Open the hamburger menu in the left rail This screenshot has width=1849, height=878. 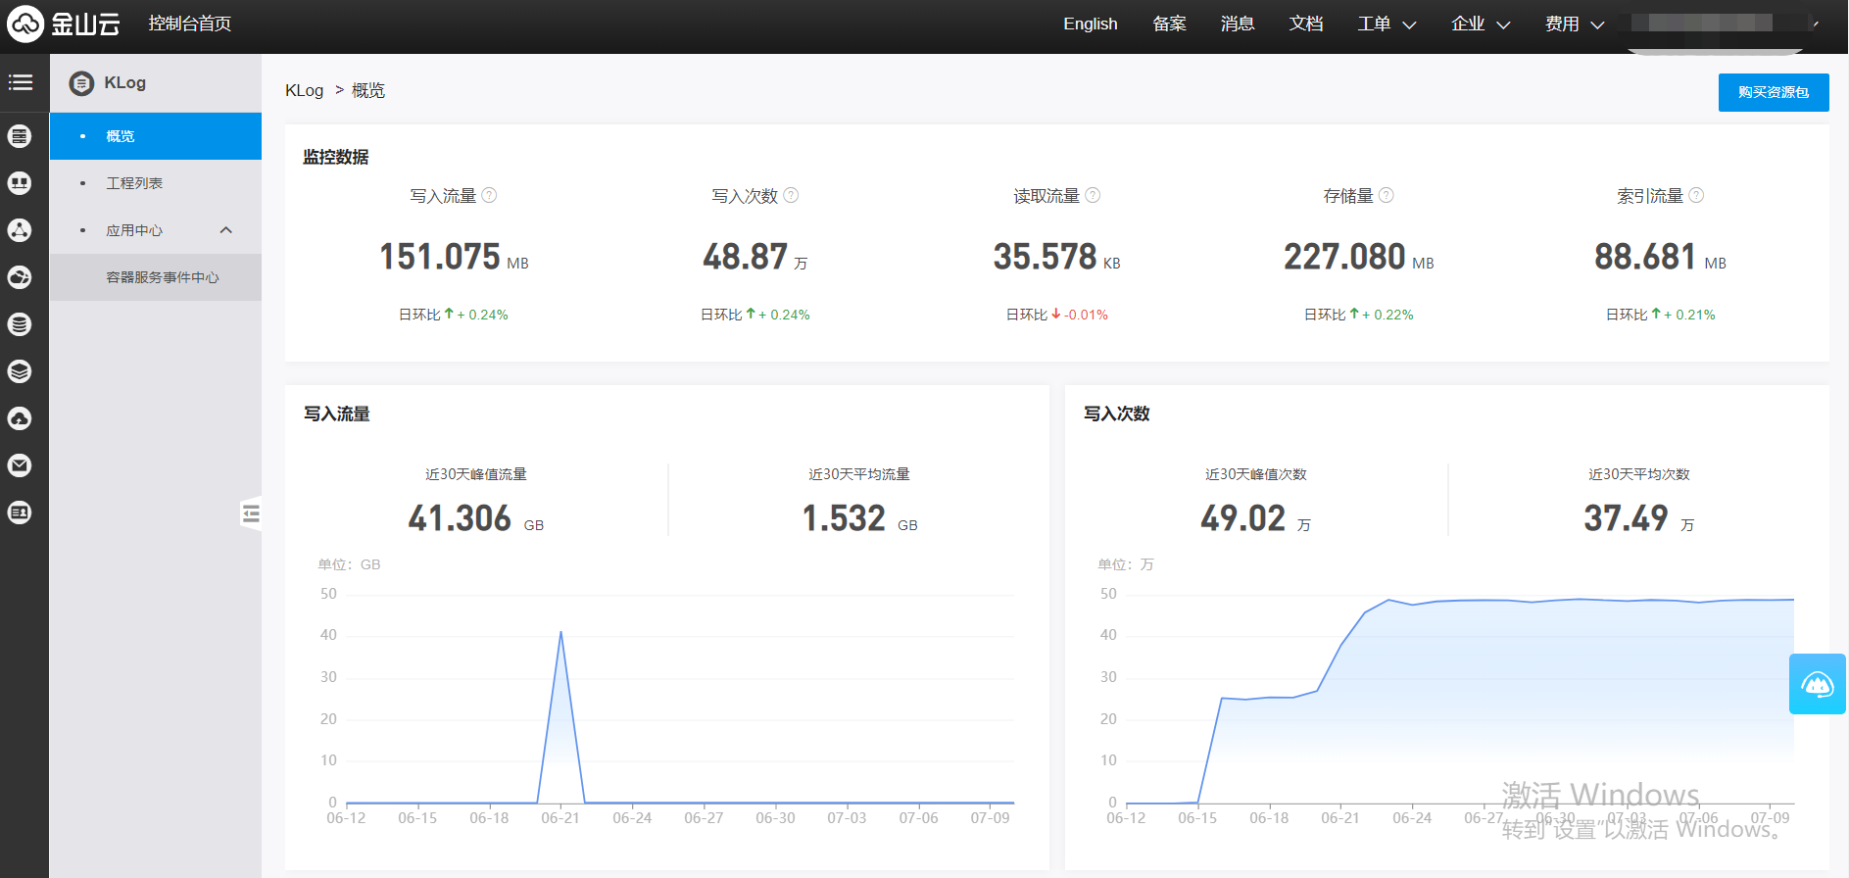21,82
